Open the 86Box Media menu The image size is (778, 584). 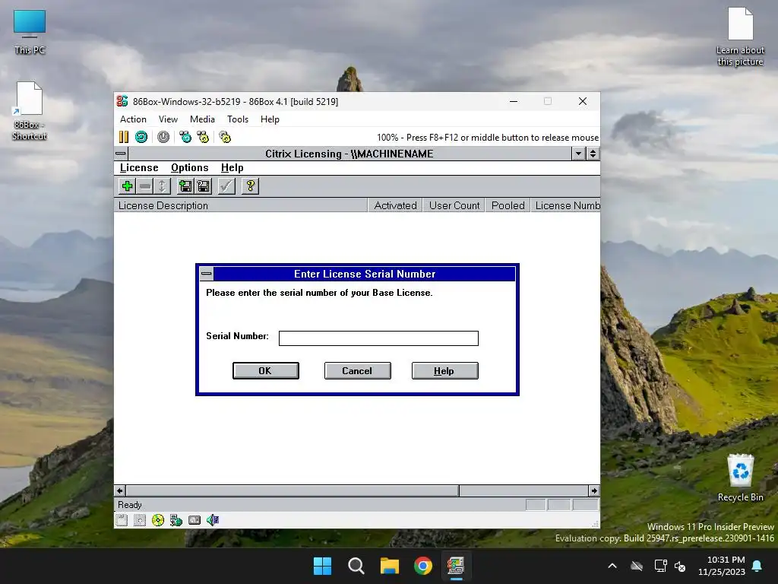coord(202,119)
